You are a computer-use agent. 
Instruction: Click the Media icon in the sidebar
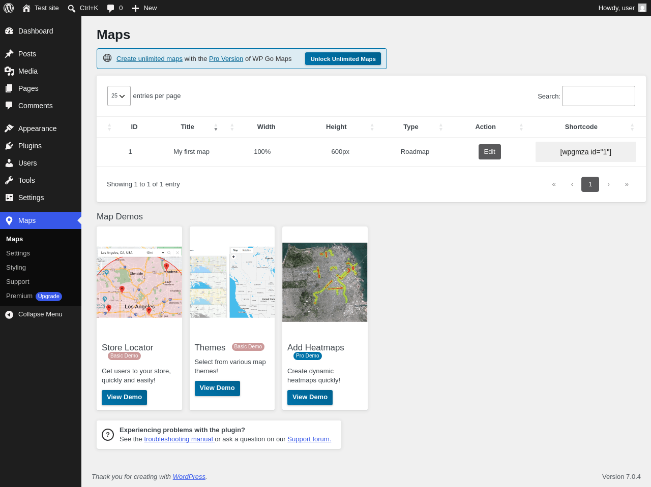click(x=9, y=71)
